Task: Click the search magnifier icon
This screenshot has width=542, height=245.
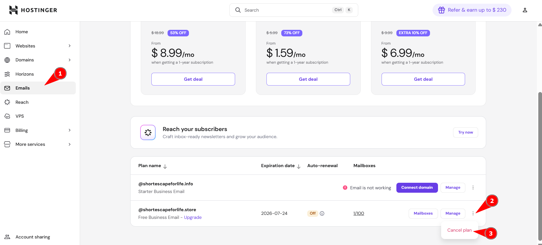Action: [238, 10]
